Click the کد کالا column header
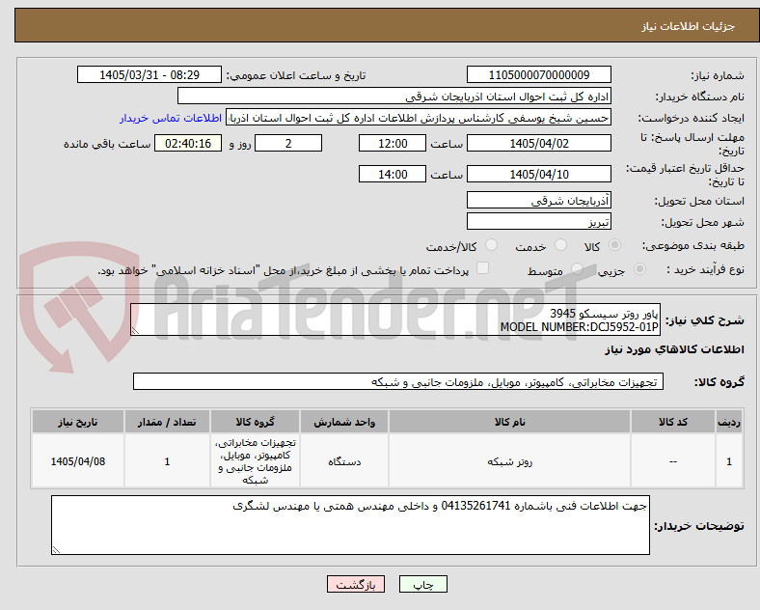The image size is (760, 610). coord(673,422)
